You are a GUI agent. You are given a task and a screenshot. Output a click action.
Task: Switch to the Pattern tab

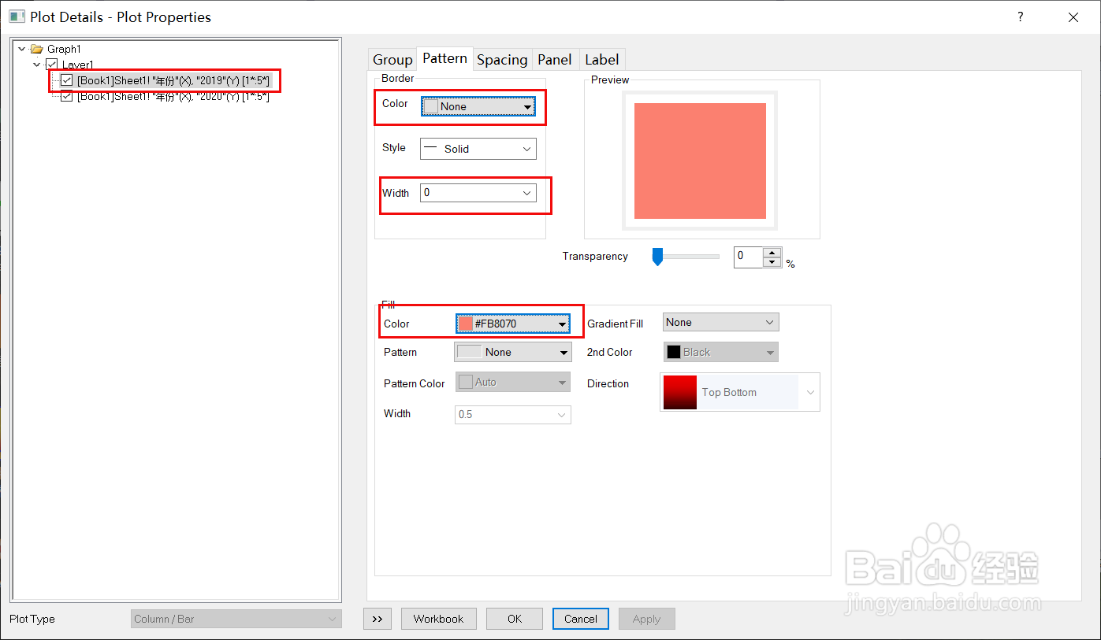pyautogui.click(x=444, y=58)
